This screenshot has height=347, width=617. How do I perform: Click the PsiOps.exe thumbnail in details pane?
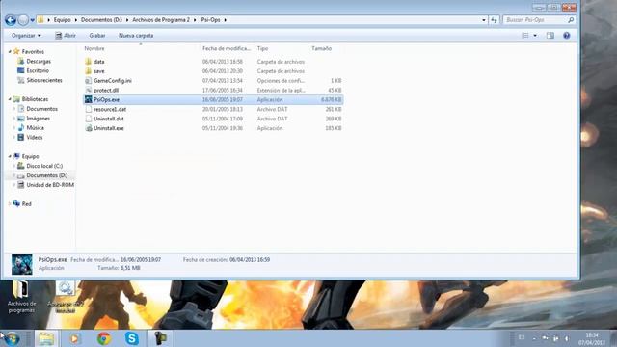(22, 264)
